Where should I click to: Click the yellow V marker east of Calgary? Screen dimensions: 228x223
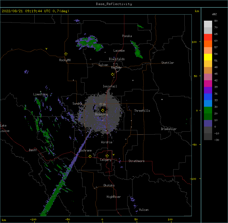[x=113, y=155]
